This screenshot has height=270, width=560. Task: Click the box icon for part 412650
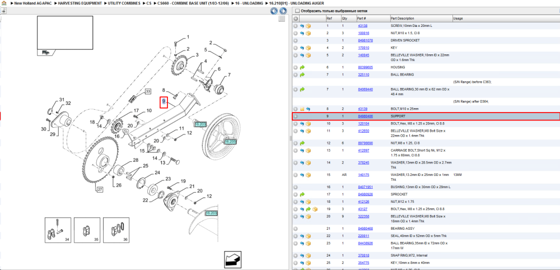click(308, 131)
